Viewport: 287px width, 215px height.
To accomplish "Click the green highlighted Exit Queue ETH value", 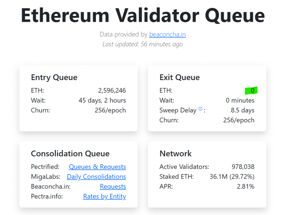I will pyautogui.click(x=252, y=90).
